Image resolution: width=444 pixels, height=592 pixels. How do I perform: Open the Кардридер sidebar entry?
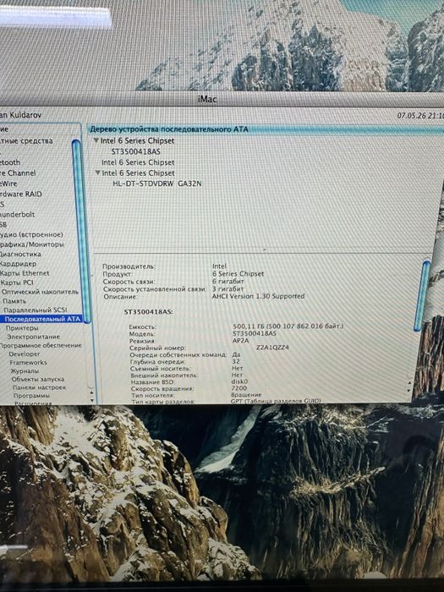18,264
